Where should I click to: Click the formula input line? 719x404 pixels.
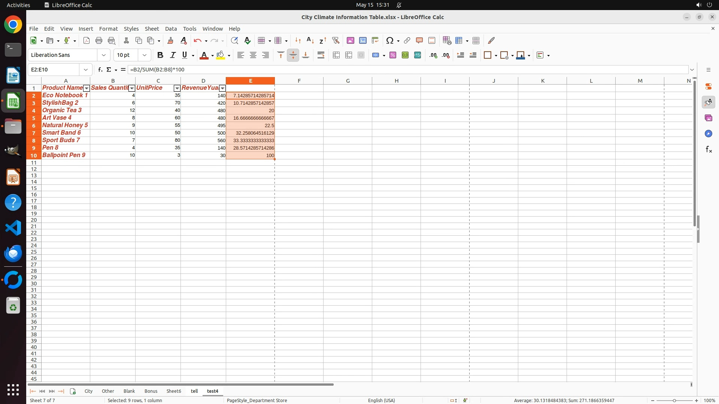pos(374,70)
